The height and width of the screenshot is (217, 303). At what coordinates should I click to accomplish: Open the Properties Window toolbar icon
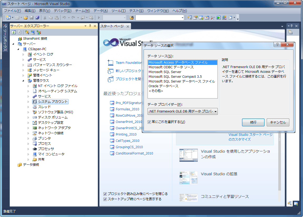pyautogui.click(x=195, y=18)
